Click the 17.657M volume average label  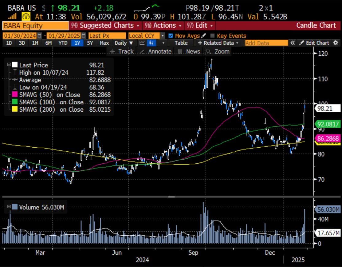(327, 233)
